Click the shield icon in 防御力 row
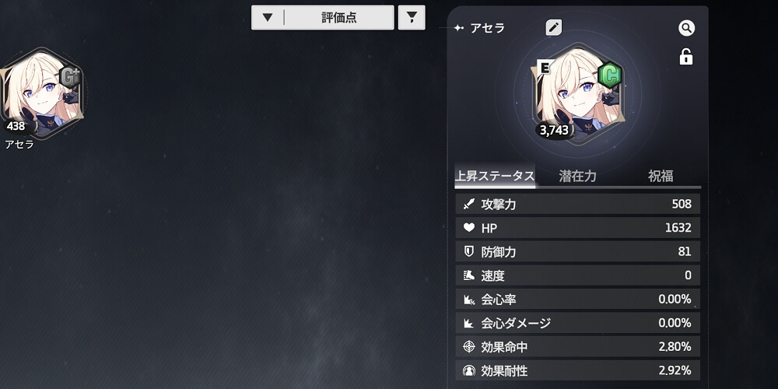This screenshot has height=389, width=778. tap(469, 251)
